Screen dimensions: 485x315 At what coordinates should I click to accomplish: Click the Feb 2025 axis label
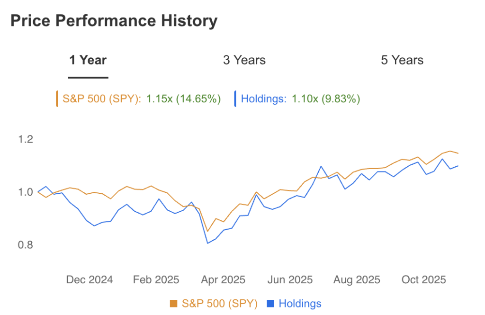point(156,280)
